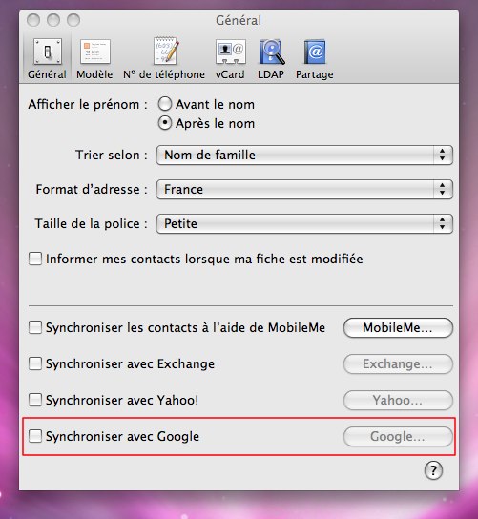This screenshot has width=478, height=519.
Task: Check Synchroniser avec Yahoo! box
Action: tap(35, 400)
